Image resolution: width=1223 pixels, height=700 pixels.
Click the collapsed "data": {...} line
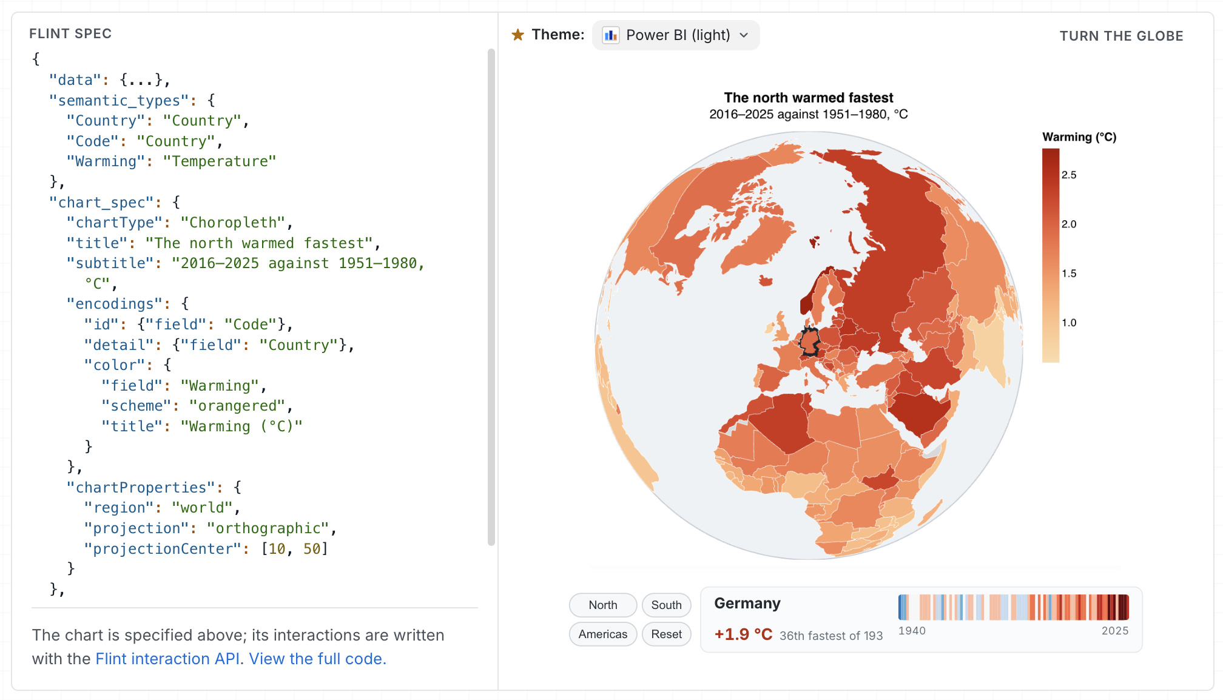tap(109, 80)
